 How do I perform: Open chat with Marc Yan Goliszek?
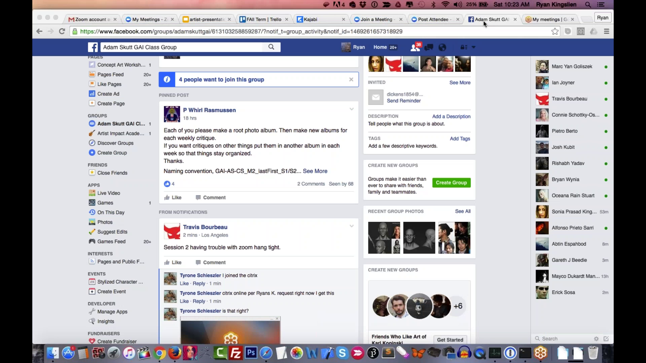point(572,67)
